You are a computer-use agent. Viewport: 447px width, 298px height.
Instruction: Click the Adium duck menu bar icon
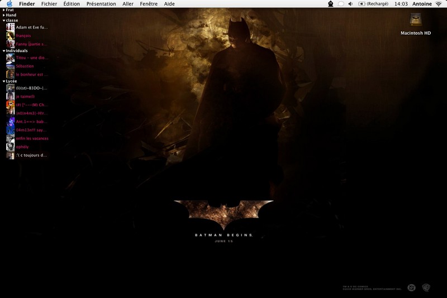click(x=331, y=4)
